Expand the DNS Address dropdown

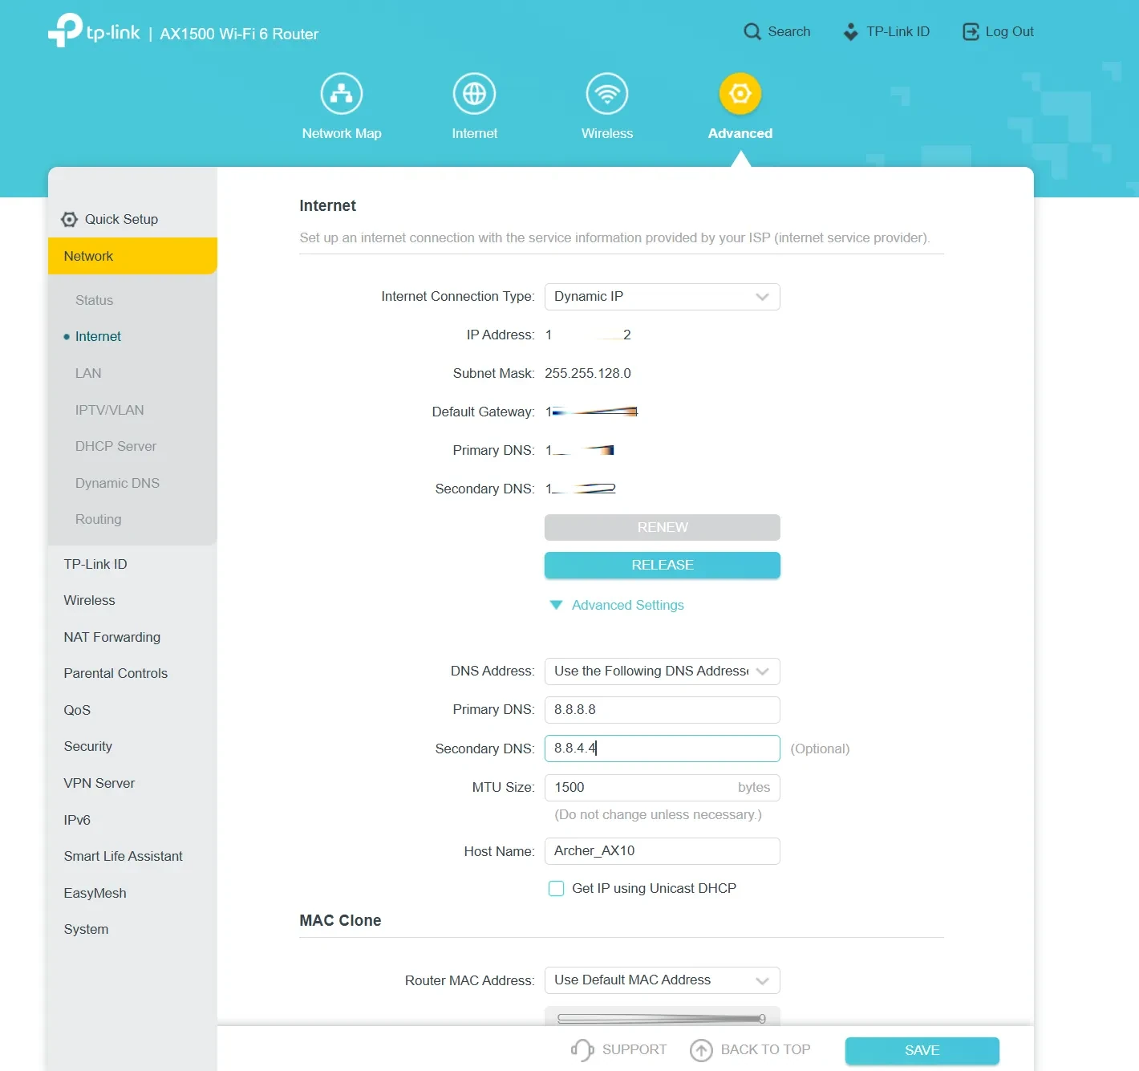pyautogui.click(x=662, y=671)
